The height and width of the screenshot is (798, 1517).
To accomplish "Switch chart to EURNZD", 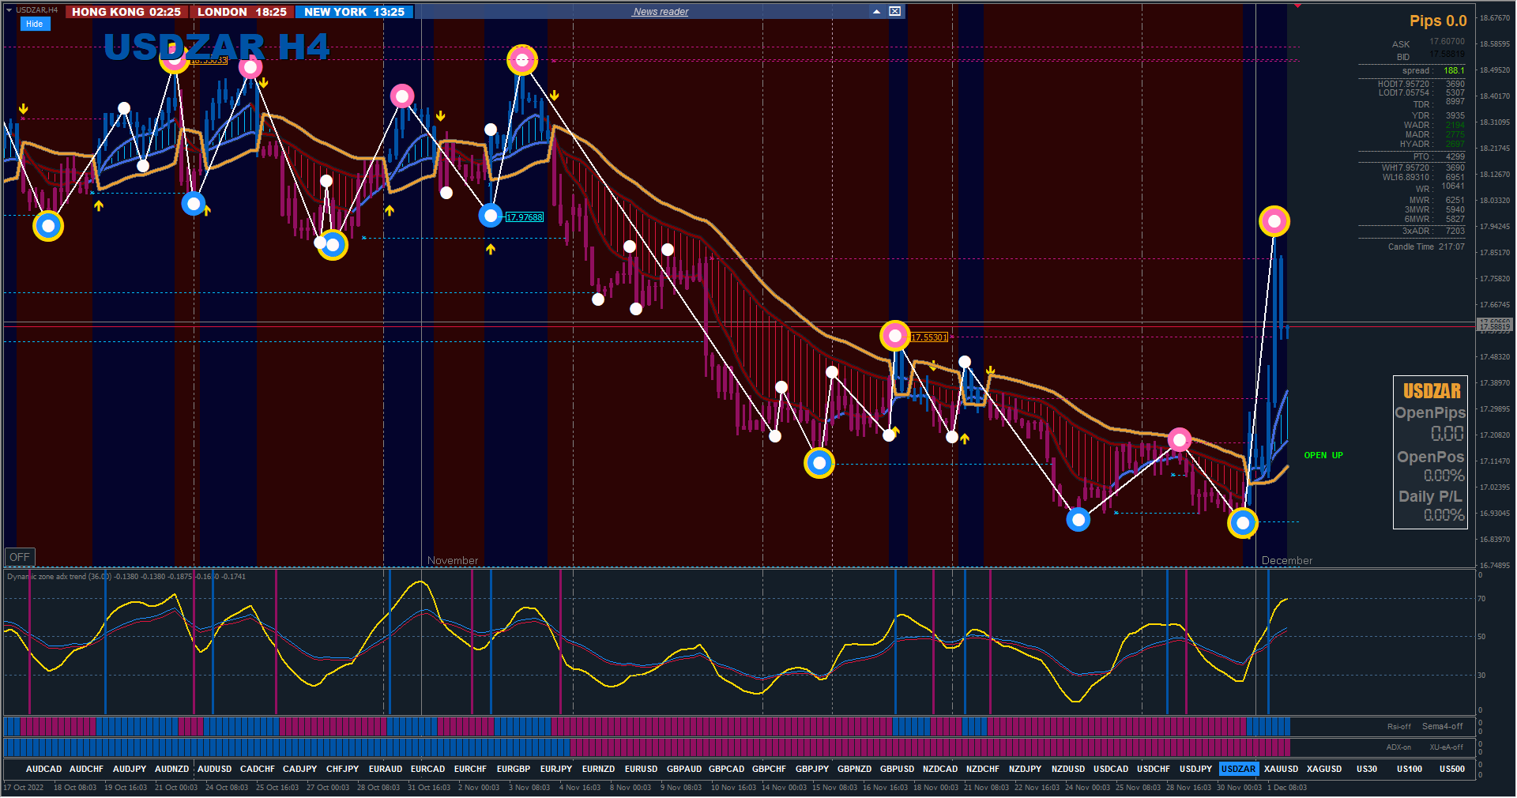I will pos(598,769).
